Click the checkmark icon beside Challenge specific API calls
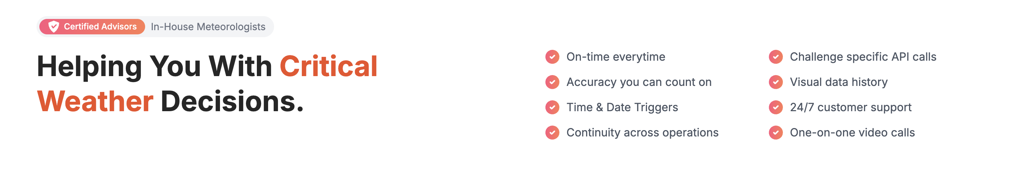The height and width of the screenshot is (188, 1012). 776,57
